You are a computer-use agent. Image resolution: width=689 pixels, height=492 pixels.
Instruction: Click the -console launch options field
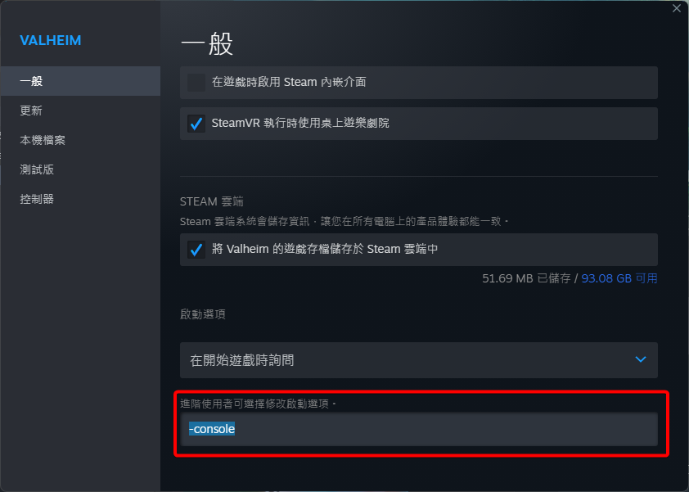point(418,429)
